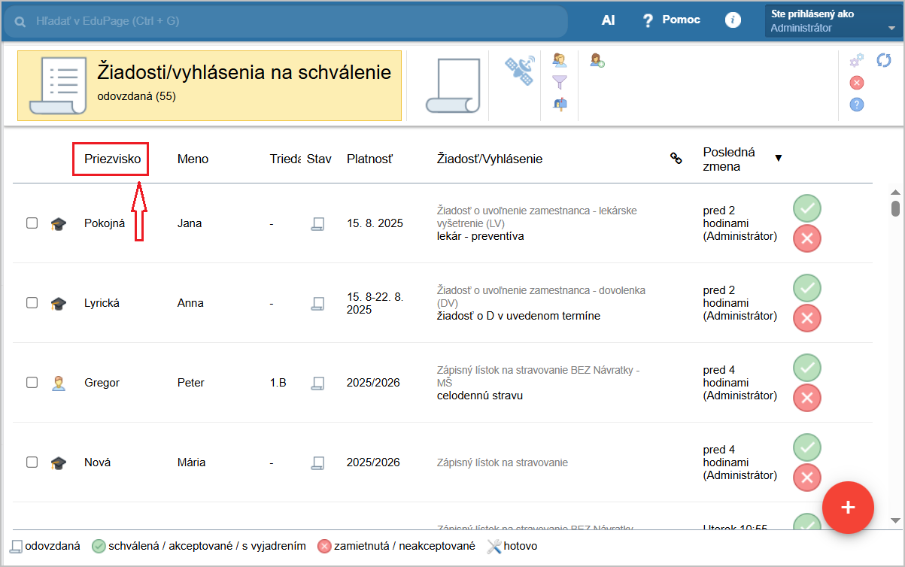
Task: Check the box next to Nová Mária
Action: click(32, 462)
